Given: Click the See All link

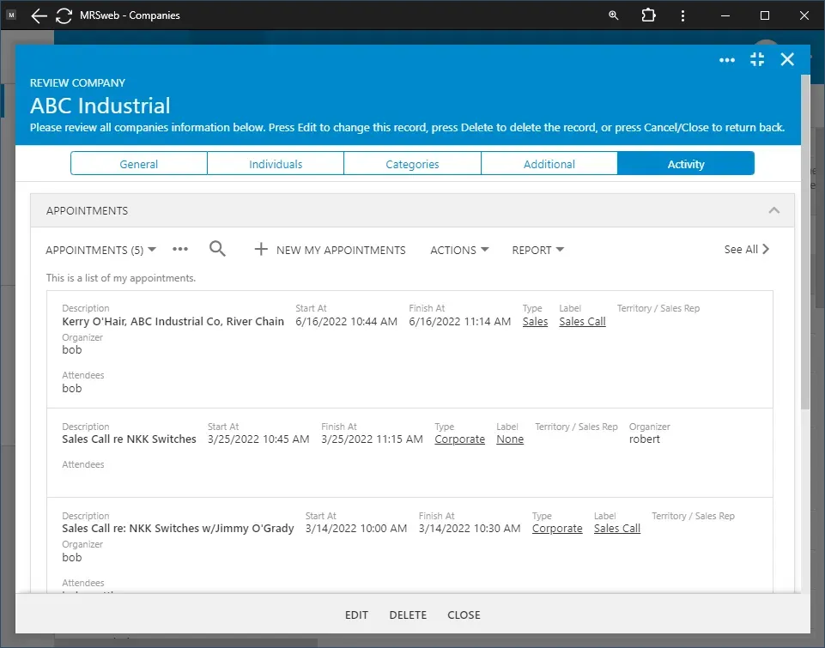Looking at the screenshot, I should 747,249.
